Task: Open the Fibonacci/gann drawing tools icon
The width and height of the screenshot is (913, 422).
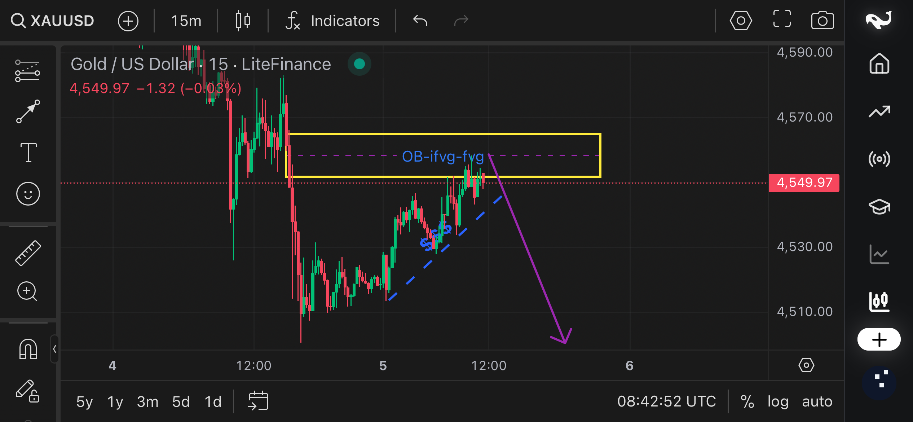Action: (28, 71)
